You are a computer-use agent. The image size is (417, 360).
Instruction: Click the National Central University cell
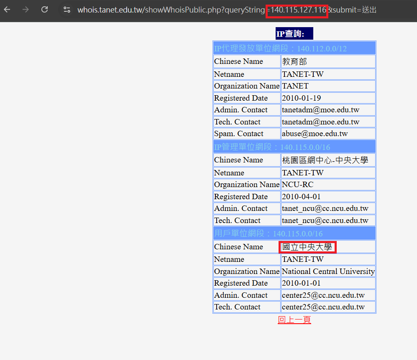328,271
